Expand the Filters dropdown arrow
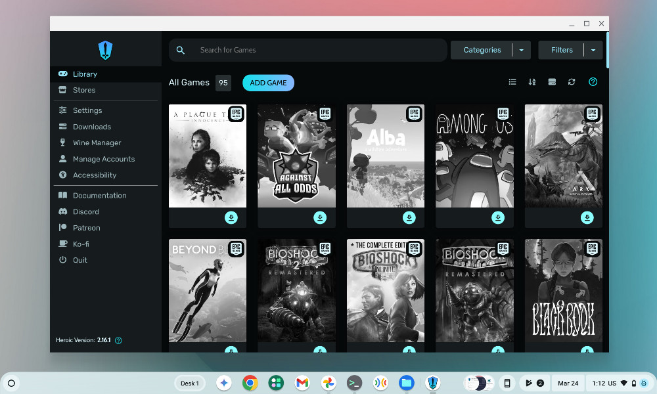This screenshot has width=657, height=394. (593, 51)
